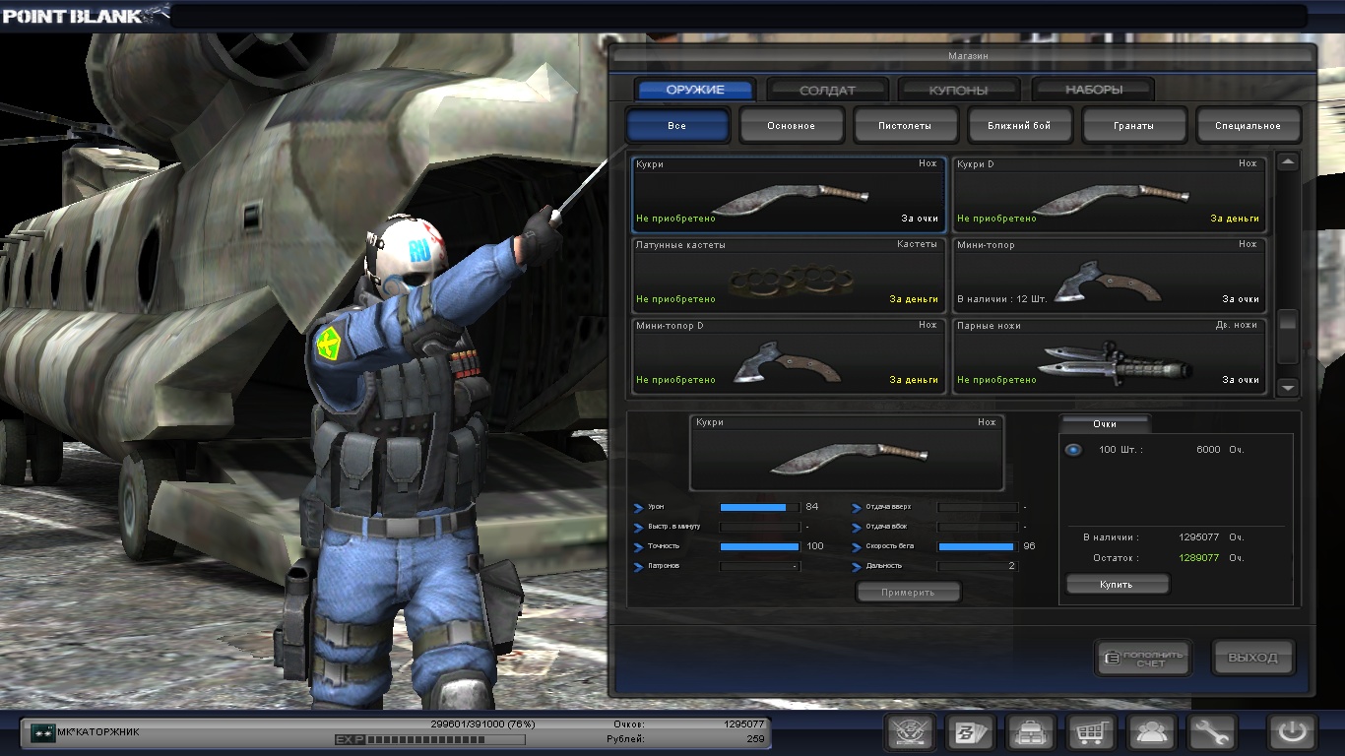Screen dimensions: 1345x756
Task: Open the Очки payment tab
Action: point(1104,423)
